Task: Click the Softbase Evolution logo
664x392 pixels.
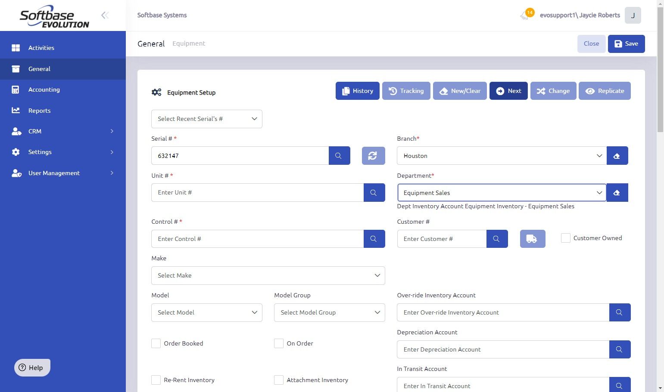Action: tap(54, 17)
